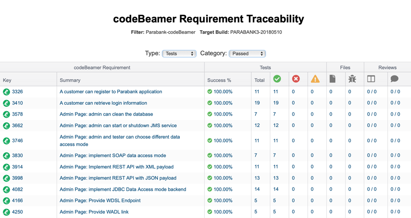The height and width of the screenshot is (218, 411).
Task: Click the bug icon under Files
Action: 352,79
